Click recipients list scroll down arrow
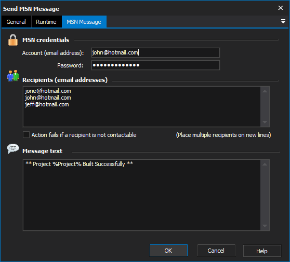The image size is (290, 262). [265, 122]
